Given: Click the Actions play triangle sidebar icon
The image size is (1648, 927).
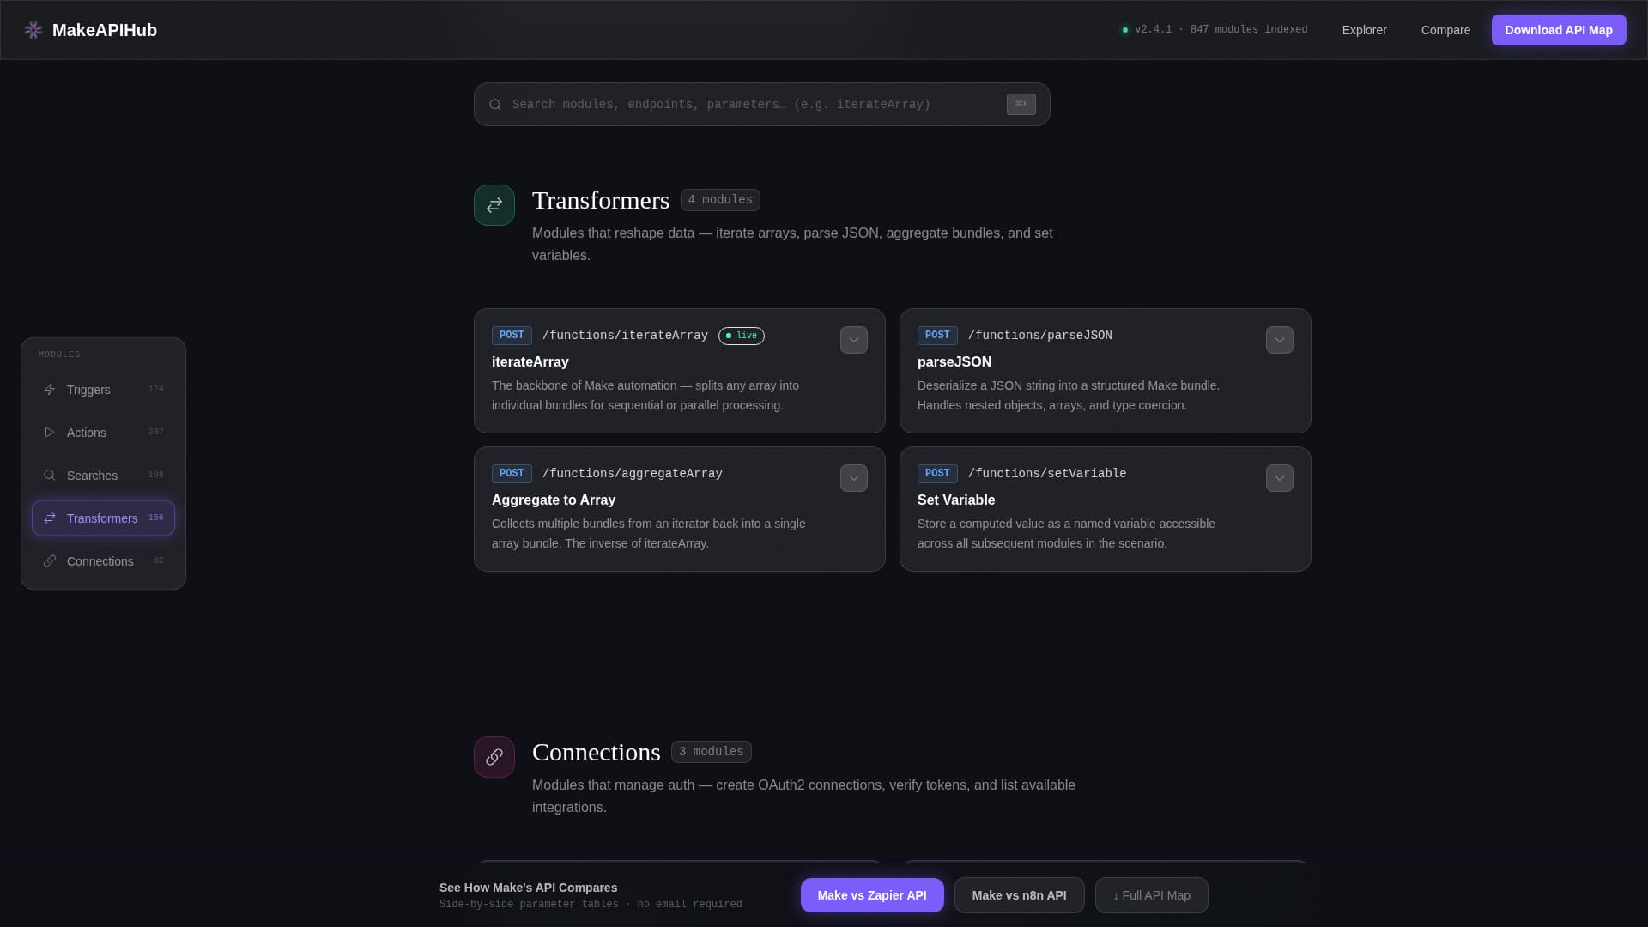Looking at the screenshot, I should (x=50, y=433).
